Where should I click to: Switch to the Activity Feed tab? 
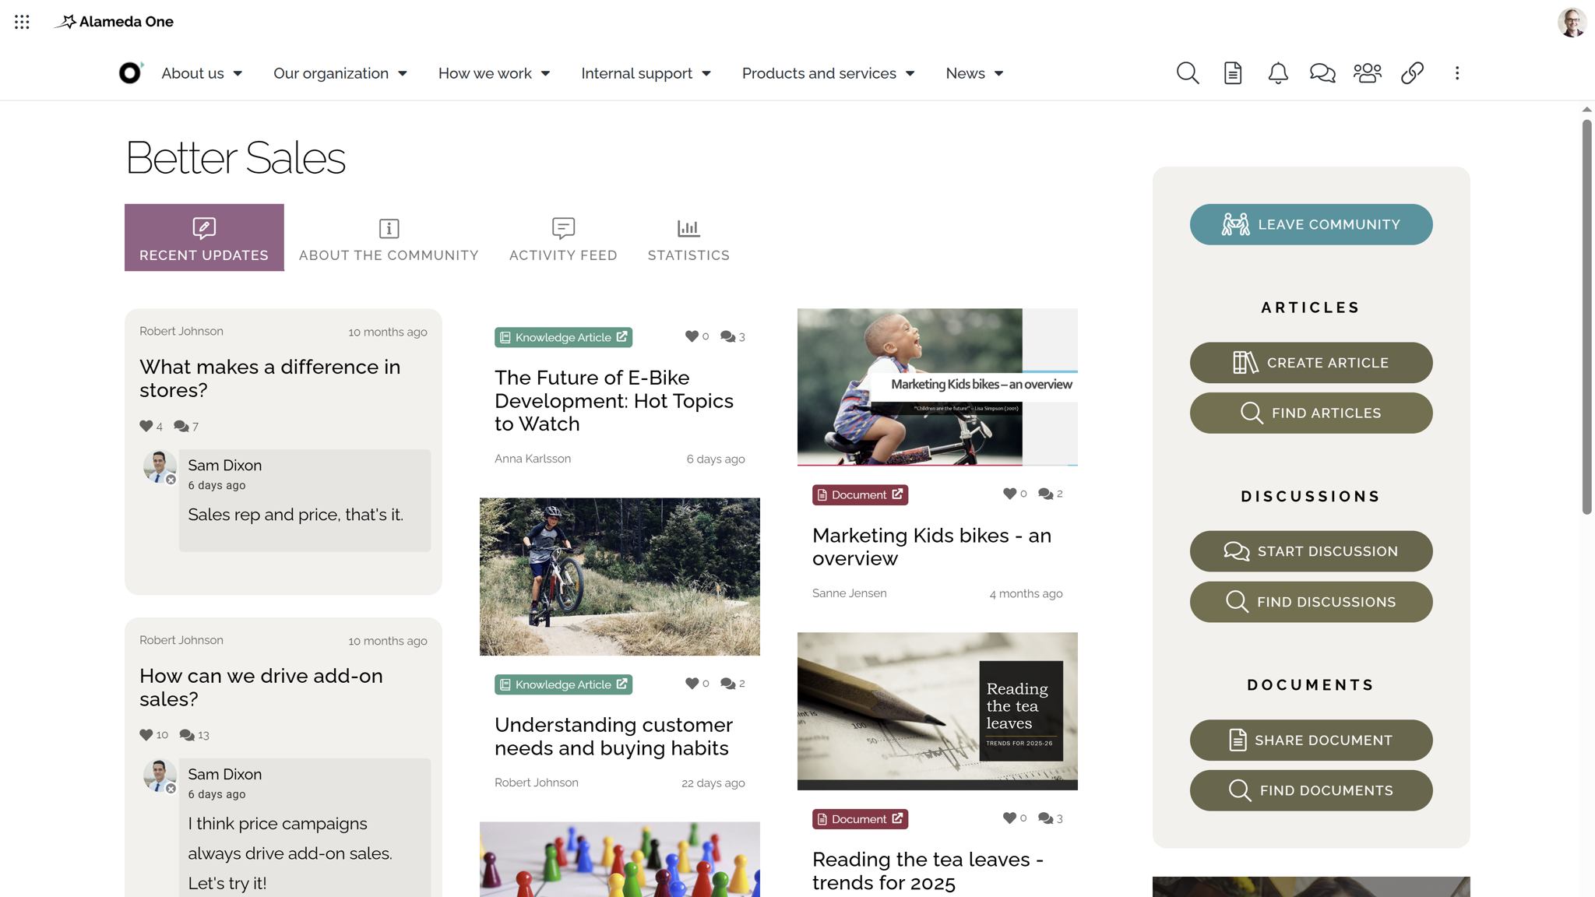click(563, 237)
